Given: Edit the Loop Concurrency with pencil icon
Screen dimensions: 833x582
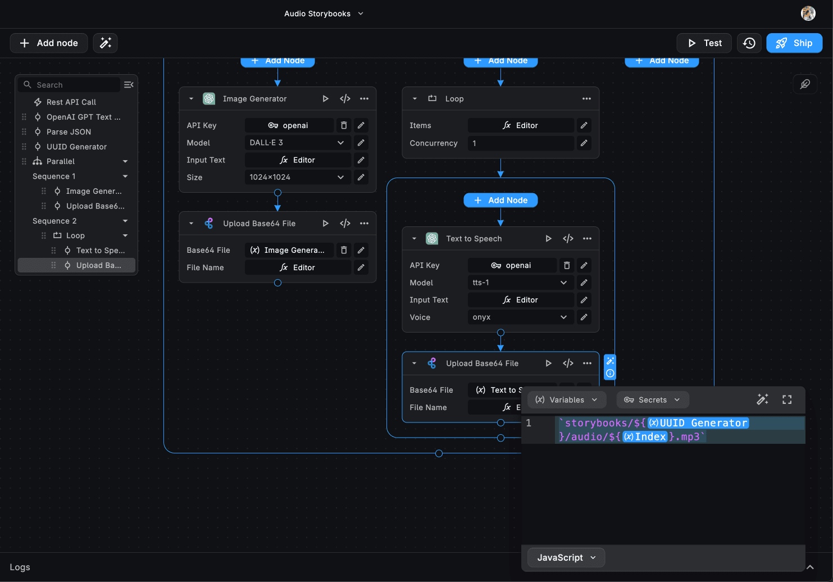Looking at the screenshot, I should 584,143.
